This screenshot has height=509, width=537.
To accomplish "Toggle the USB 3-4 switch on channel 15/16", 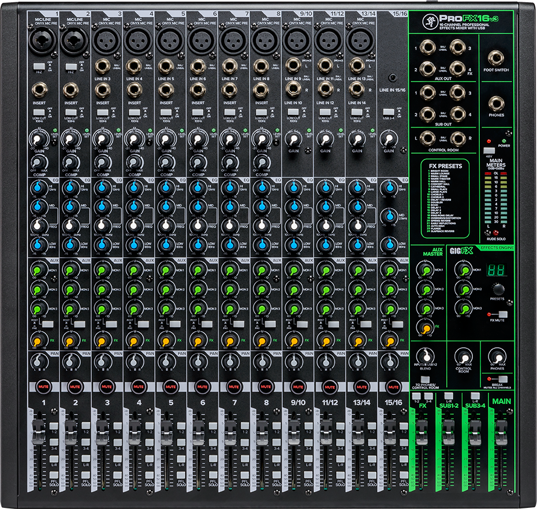I will tap(389, 112).
